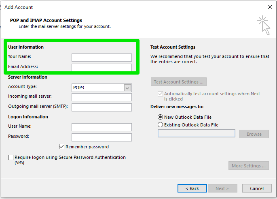Open More Settings dialog button
The image size is (277, 199).
click(249, 166)
